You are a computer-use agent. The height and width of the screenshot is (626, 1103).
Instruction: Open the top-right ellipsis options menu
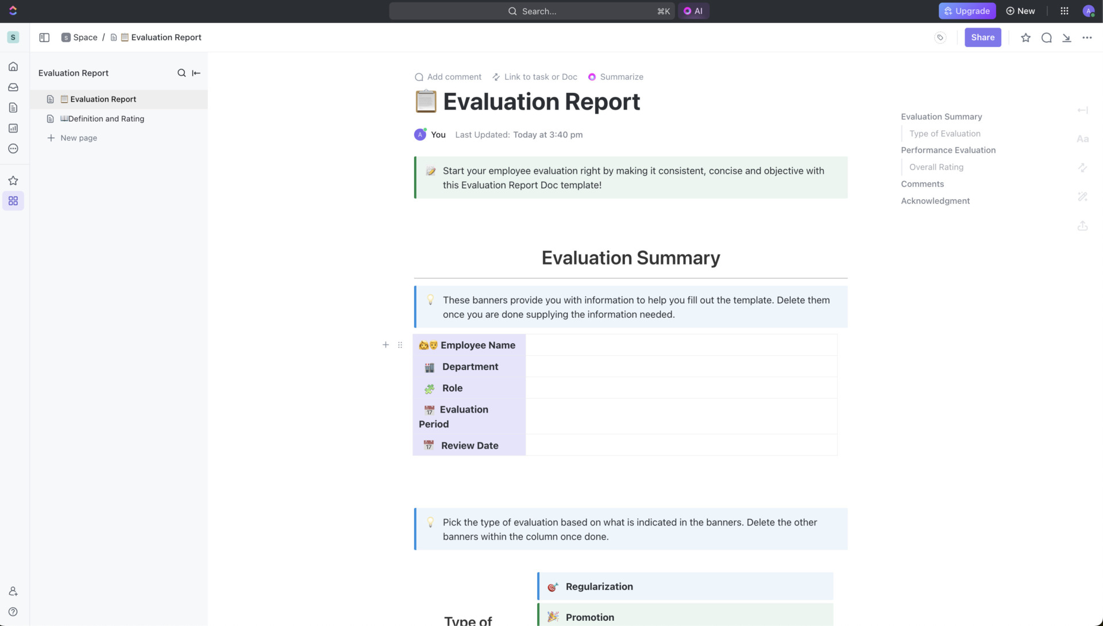[x=1087, y=37]
